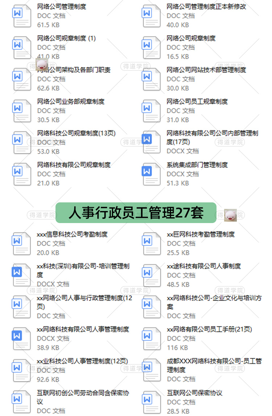Click the 网络公司管理制度正本新修改 file icon
This screenshot has height=416, width=272.
[151, 16]
